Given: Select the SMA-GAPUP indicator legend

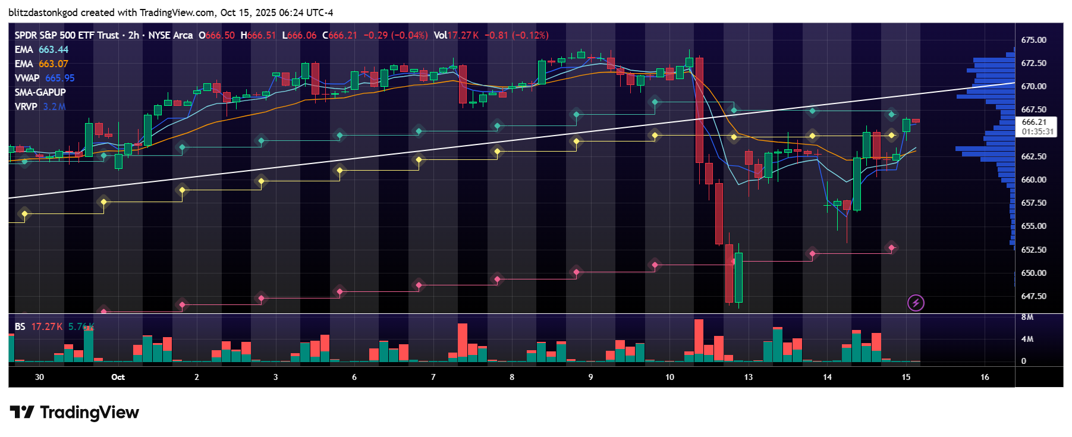Looking at the screenshot, I should coord(40,92).
